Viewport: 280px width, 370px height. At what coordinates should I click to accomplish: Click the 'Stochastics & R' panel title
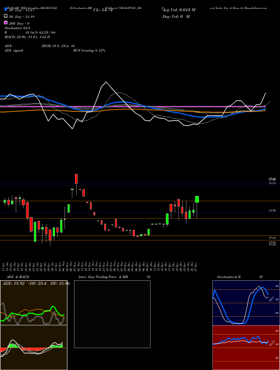[x=228, y=277]
